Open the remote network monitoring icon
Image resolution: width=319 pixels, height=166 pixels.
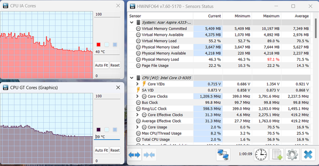pyautogui.click(x=223, y=155)
